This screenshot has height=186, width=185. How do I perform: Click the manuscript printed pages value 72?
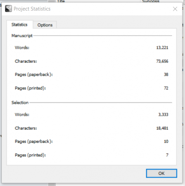(166, 88)
